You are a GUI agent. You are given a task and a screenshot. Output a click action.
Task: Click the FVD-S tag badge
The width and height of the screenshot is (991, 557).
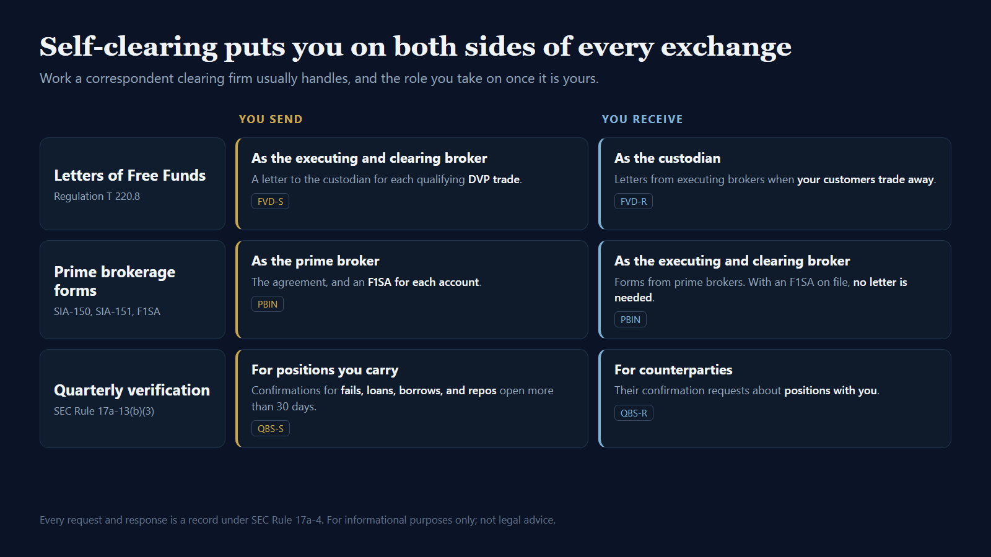(270, 201)
